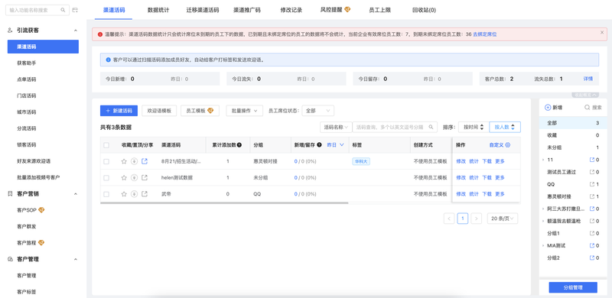
Task: Pin the helen测试数据 row to top
Action: pyautogui.click(x=135, y=178)
